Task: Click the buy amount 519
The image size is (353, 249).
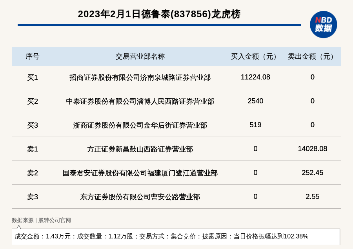Action: point(255,125)
